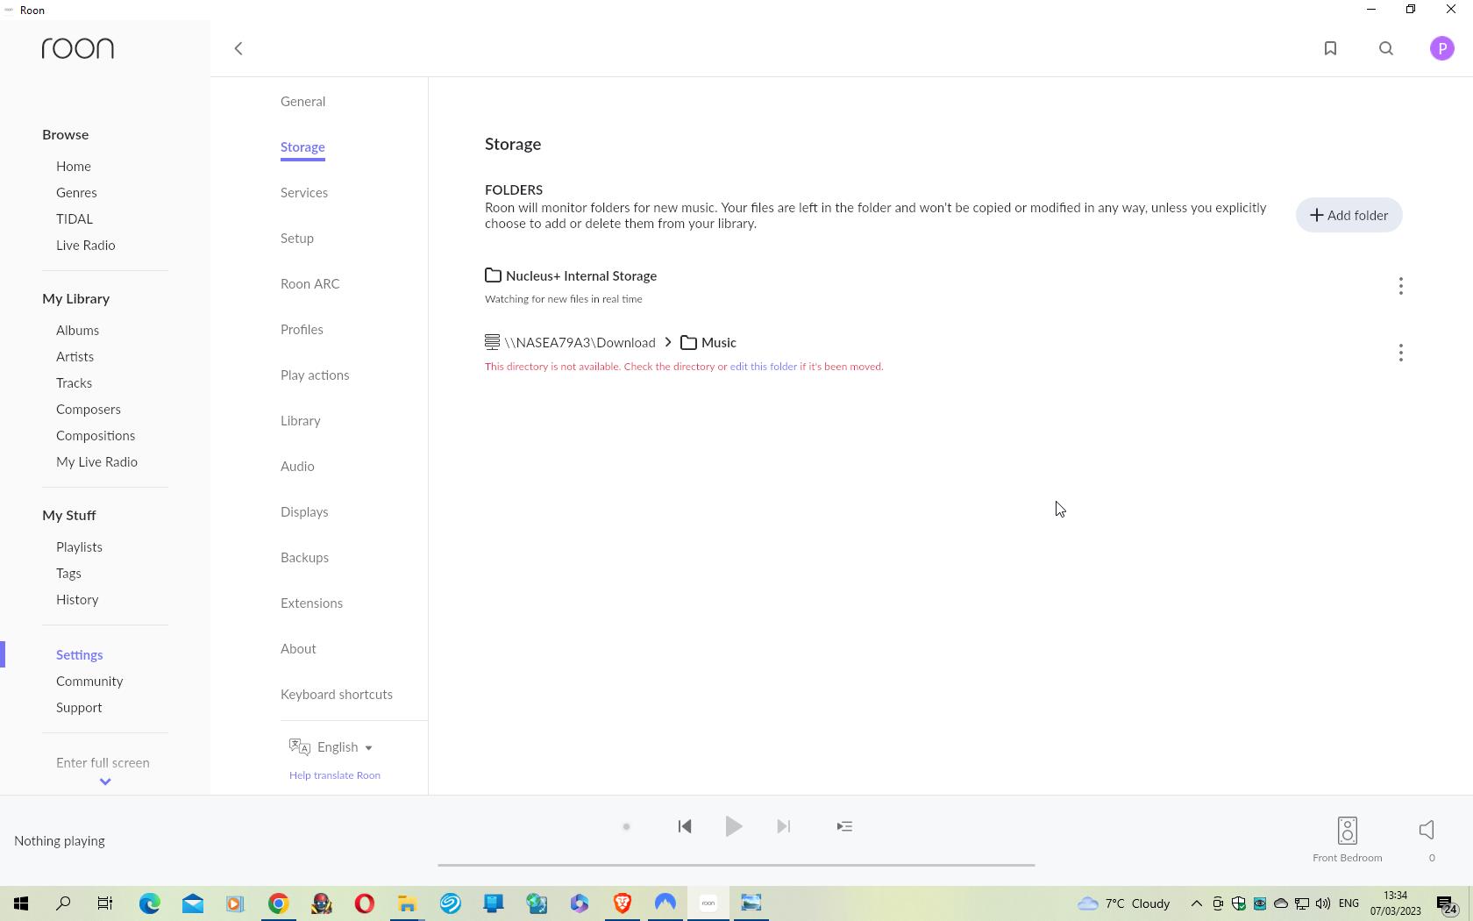
Task: Open Composers in My Library
Action: pyautogui.click(x=89, y=410)
